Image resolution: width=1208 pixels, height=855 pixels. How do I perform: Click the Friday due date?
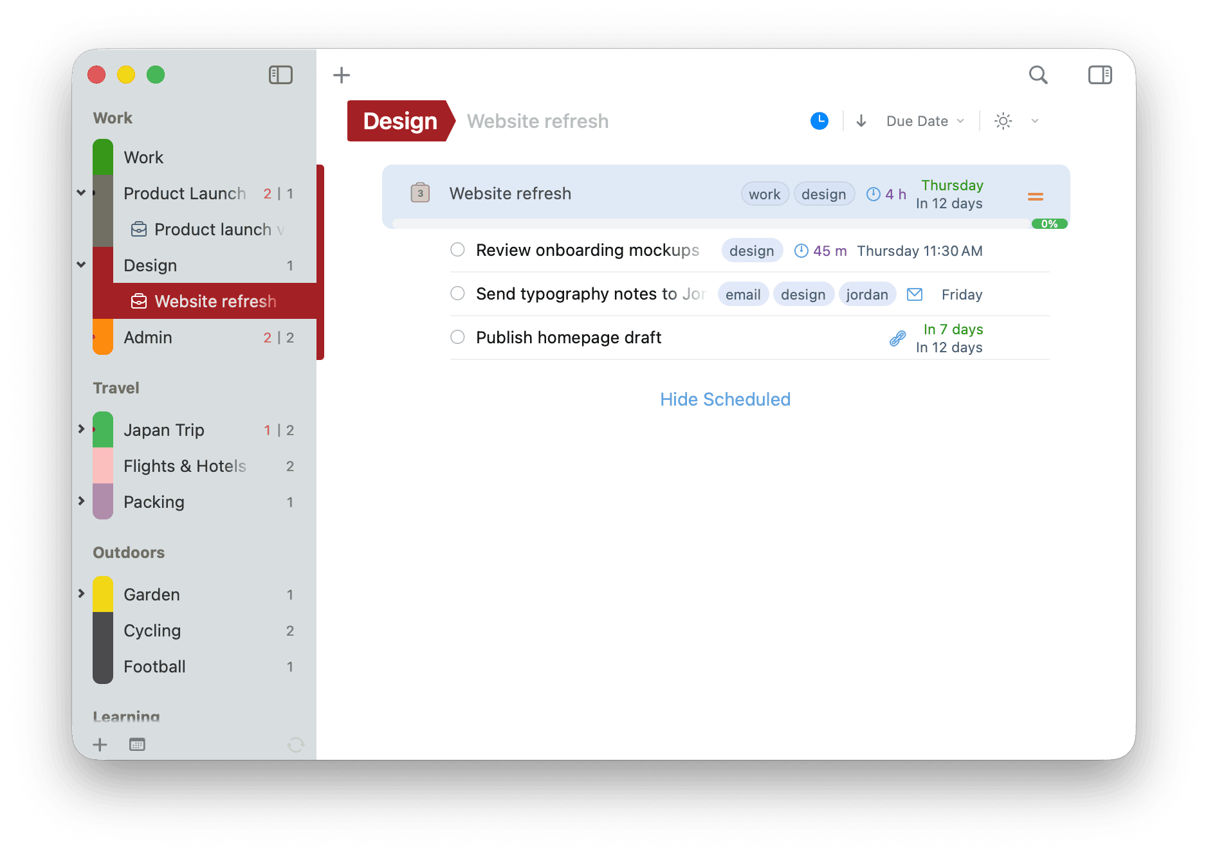click(x=962, y=294)
